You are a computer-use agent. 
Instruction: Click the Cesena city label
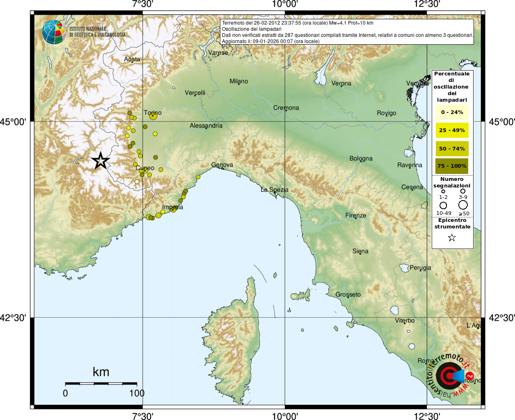pyautogui.click(x=412, y=187)
